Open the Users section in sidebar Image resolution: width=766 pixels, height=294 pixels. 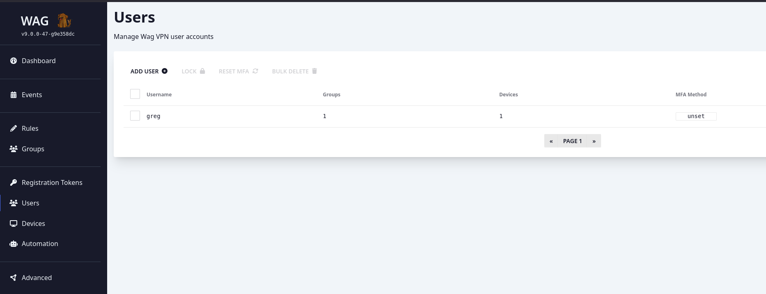pos(30,203)
